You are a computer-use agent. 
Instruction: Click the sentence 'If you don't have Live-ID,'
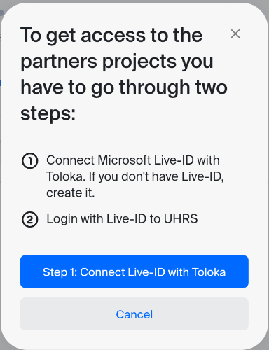[x=156, y=176]
